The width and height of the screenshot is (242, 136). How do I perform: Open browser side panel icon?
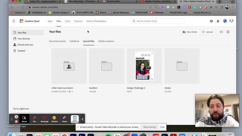(222, 7)
